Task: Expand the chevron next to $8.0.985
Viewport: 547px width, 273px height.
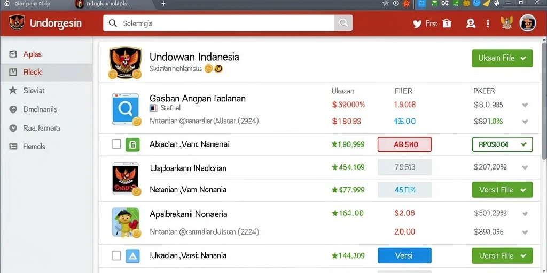Action: tap(525, 105)
